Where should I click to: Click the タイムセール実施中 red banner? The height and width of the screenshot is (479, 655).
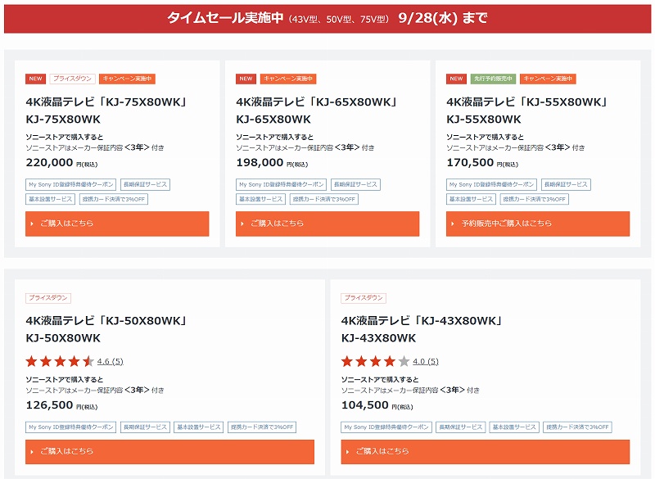tap(327, 18)
